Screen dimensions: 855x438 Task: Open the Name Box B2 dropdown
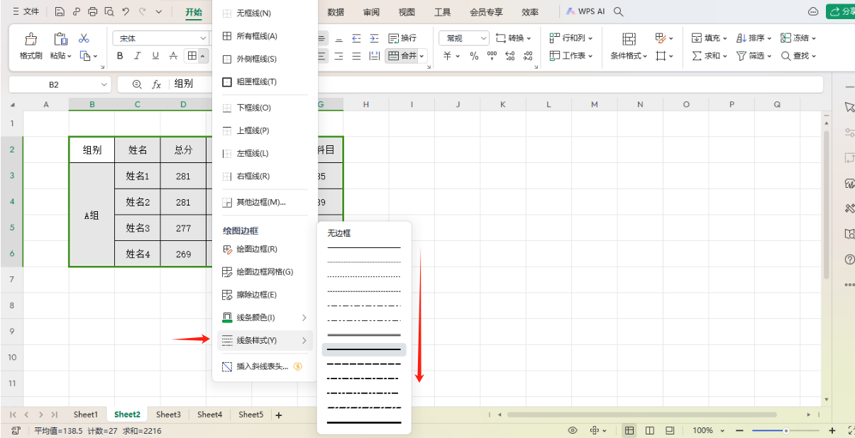pos(104,84)
